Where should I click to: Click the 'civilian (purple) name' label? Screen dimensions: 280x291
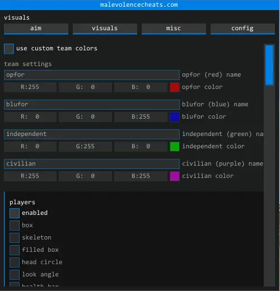point(222,164)
